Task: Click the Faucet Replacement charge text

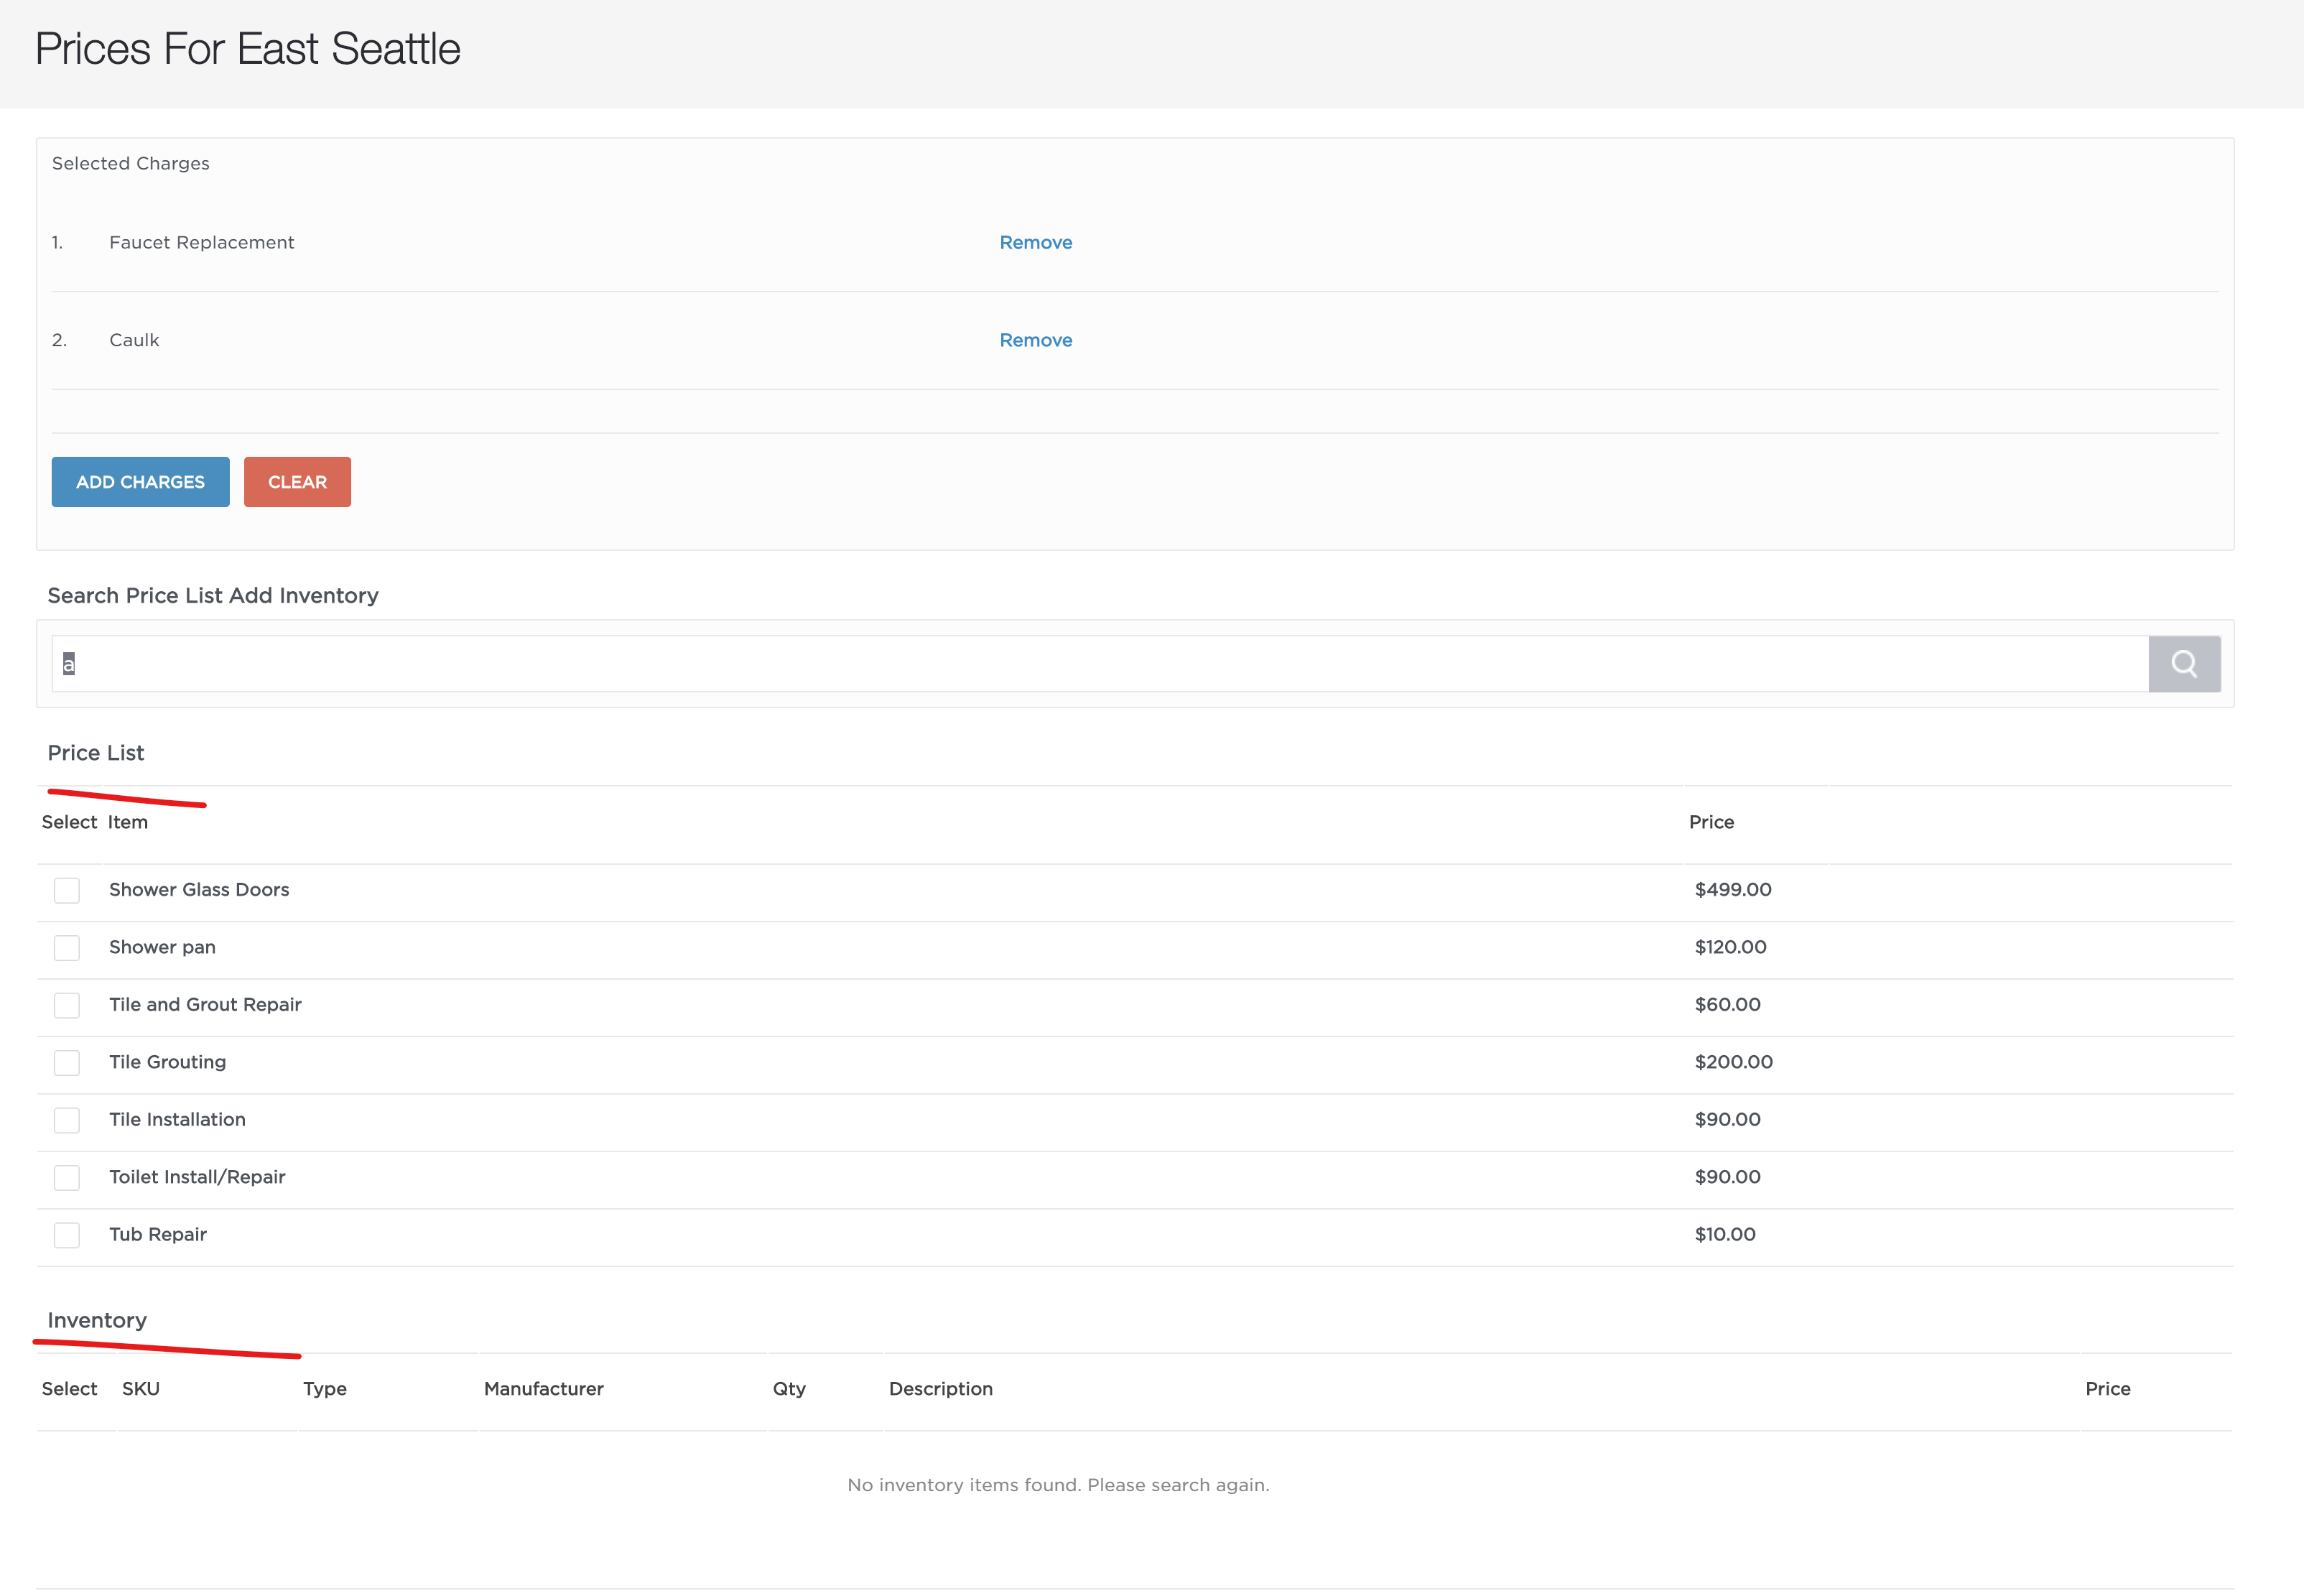Action: (x=202, y=243)
